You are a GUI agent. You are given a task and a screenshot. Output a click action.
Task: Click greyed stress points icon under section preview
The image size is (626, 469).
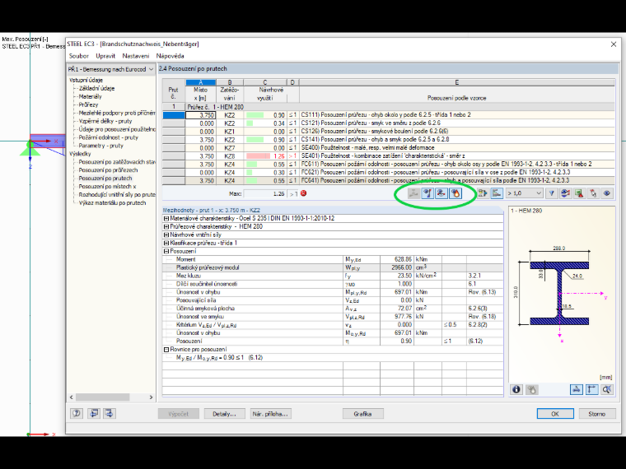click(x=531, y=389)
